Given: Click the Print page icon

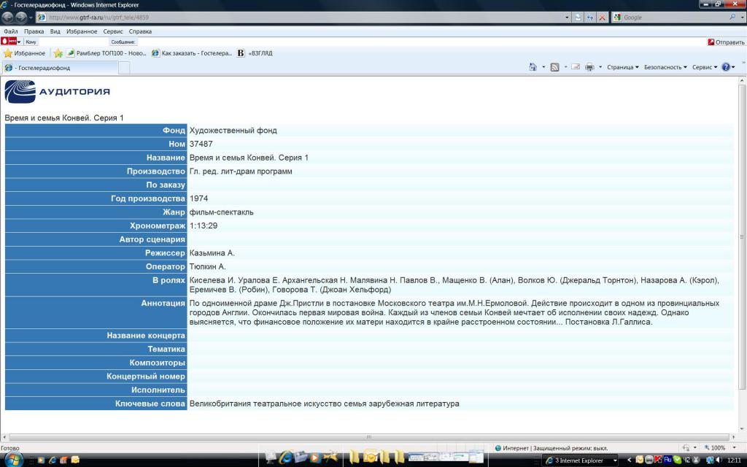Looking at the screenshot, I should click(589, 67).
